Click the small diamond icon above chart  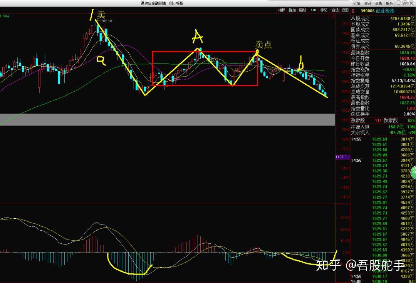tap(329, 17)
